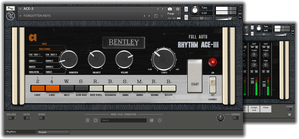Delete MIDI file with the creator's trash icon
Viewport: 299px width, 139px height.
[87, 120]
